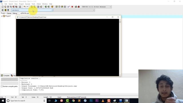183x103 pixels.
Task: Create a new file via toolbar icon
Action: point(3,7)
